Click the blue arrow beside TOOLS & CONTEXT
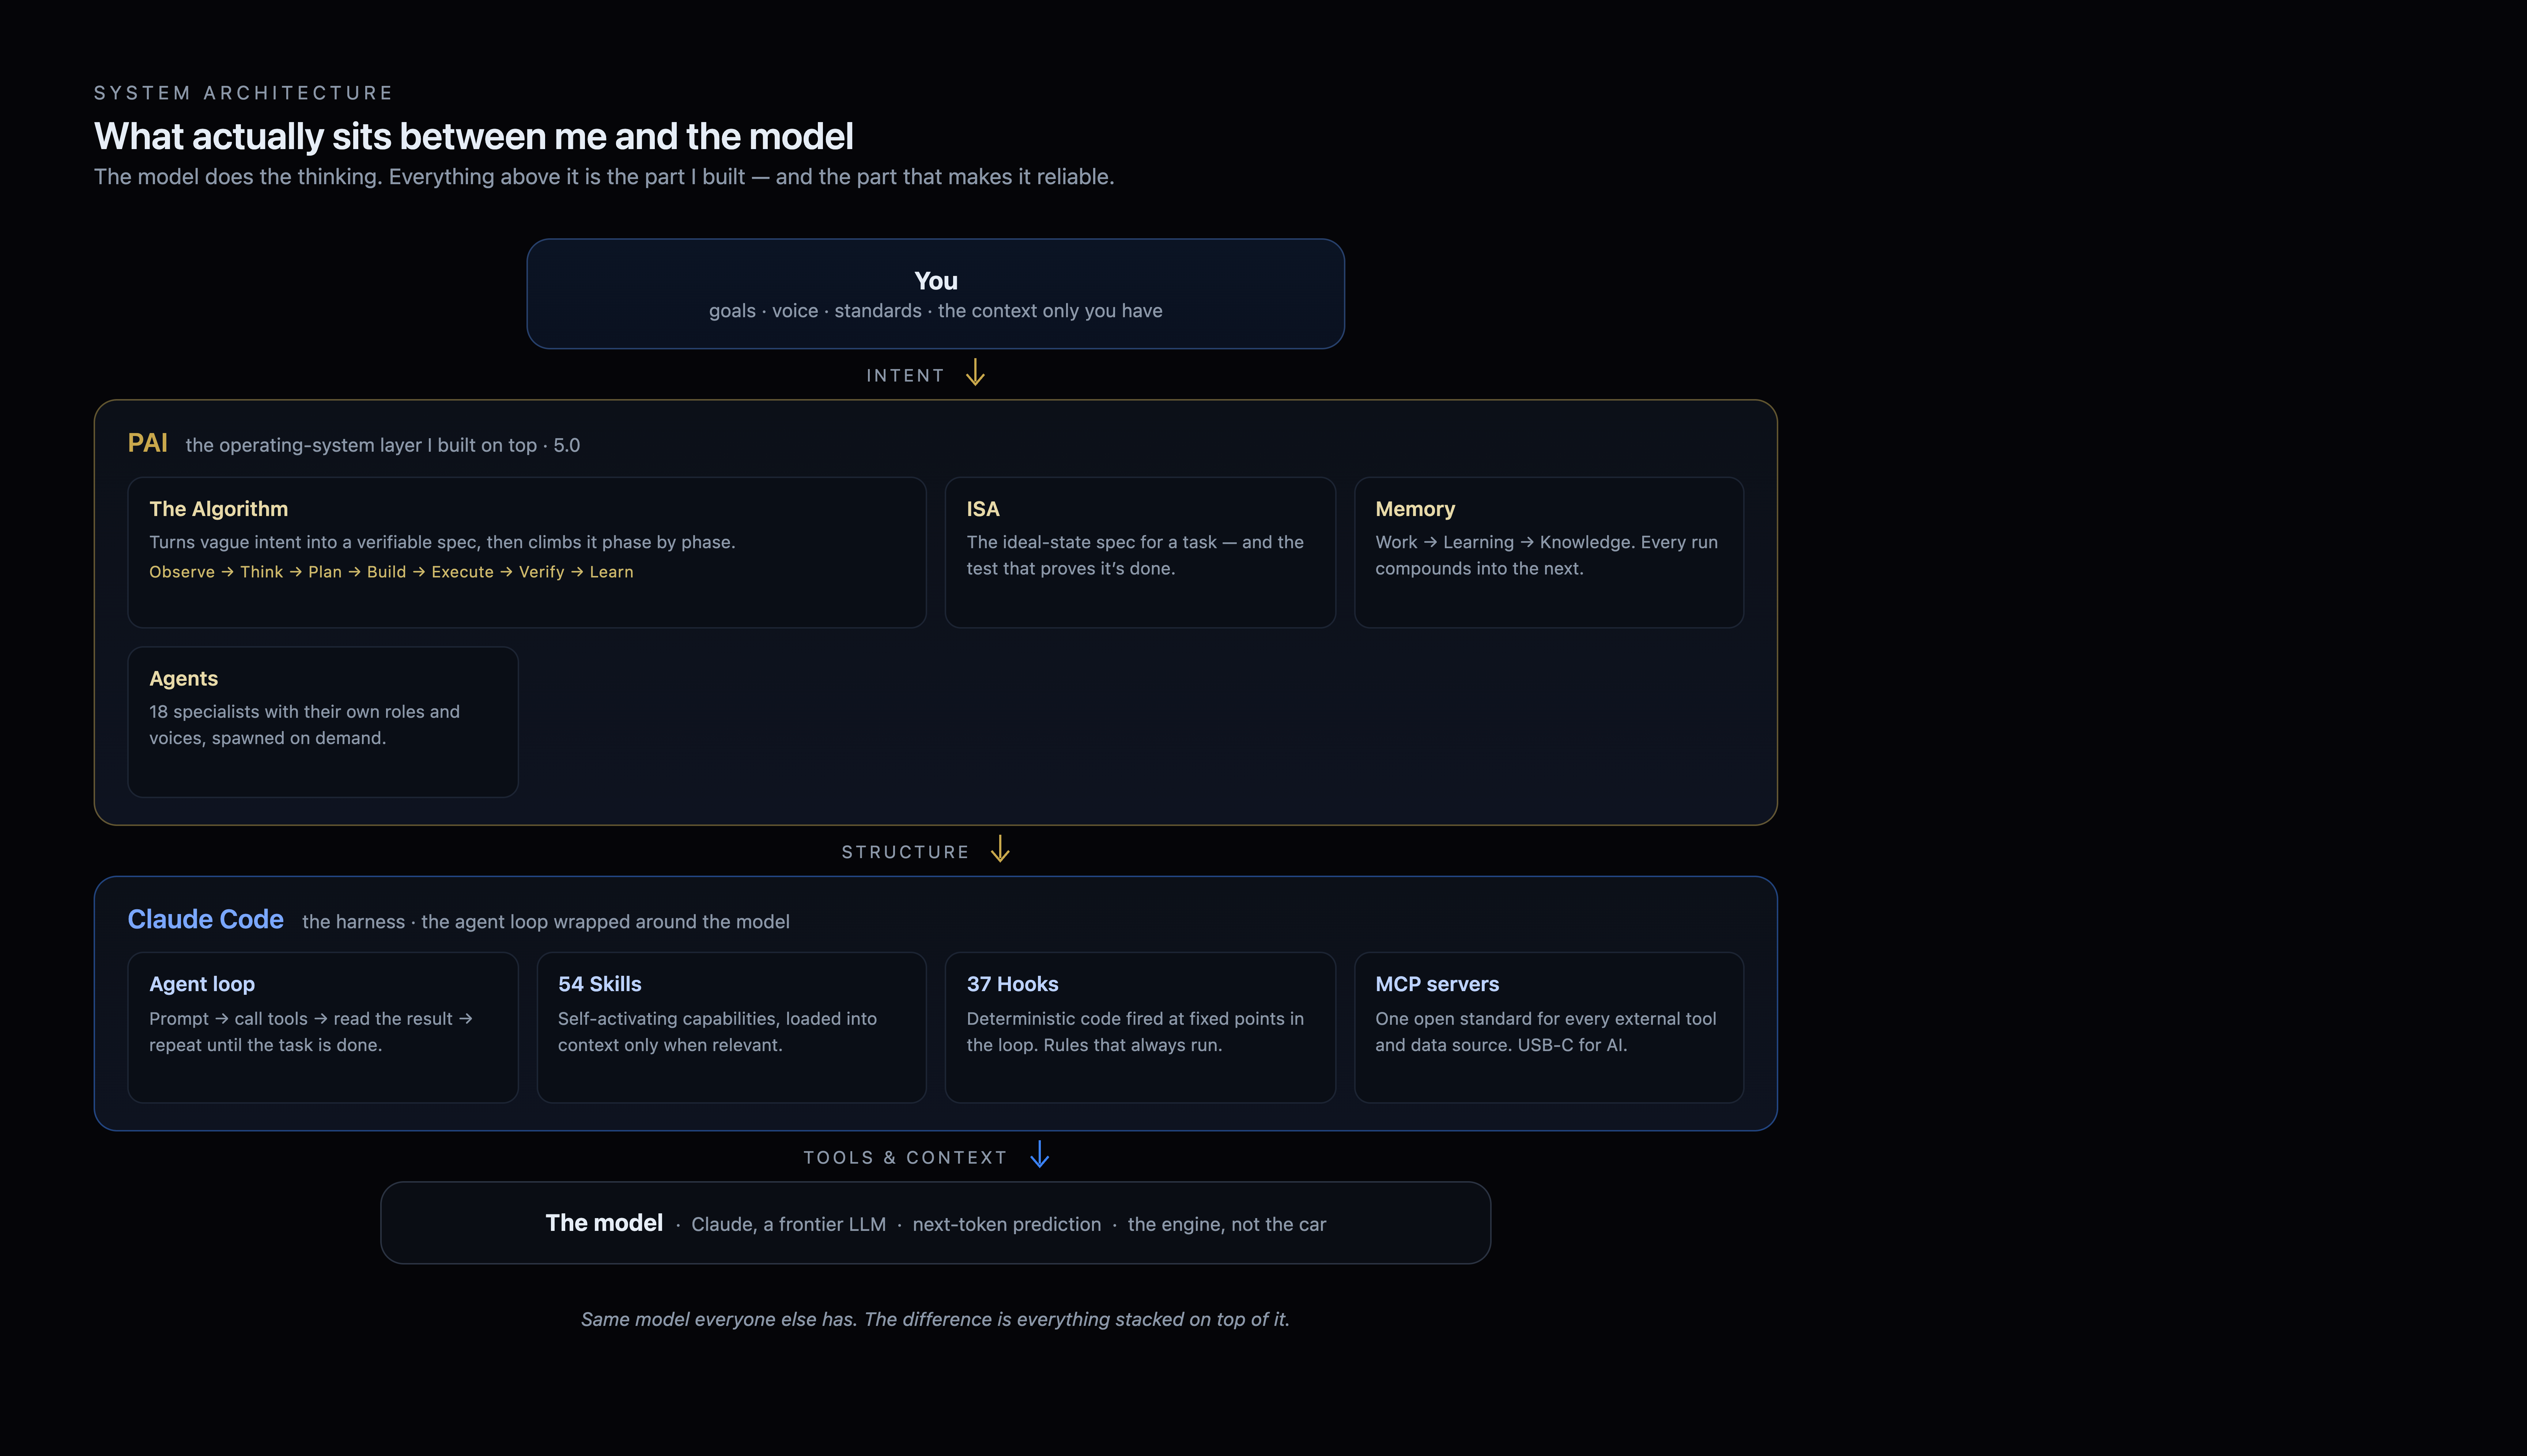This screenshot has width=2527, height=1456. [1039, 1154]
